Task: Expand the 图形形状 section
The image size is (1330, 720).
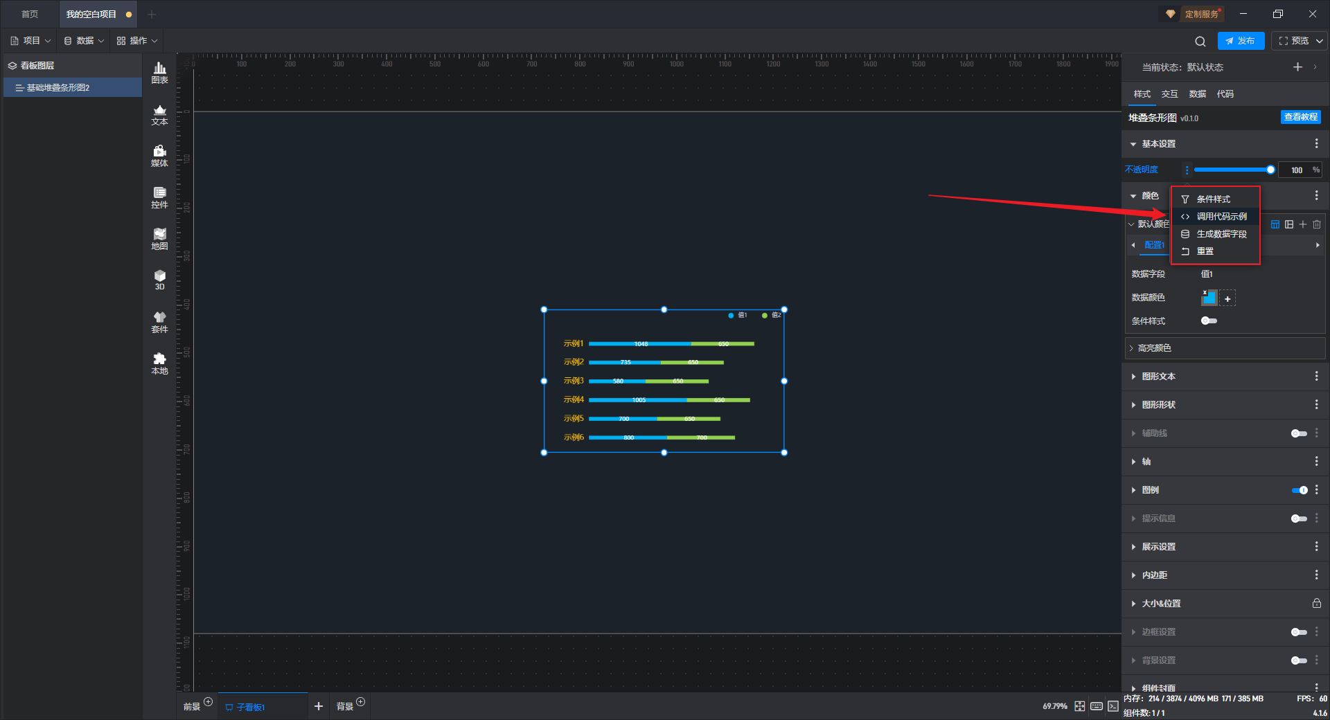Action: click(x=1133, y=405)
